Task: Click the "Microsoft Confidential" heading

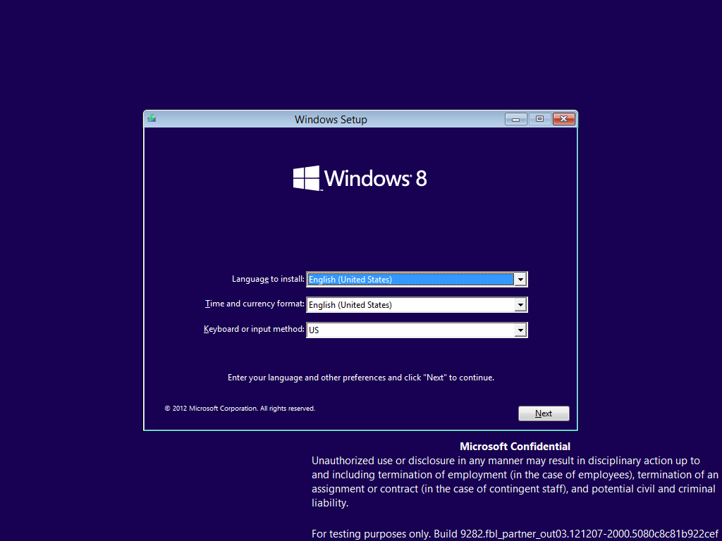Action: [x=515, y=446]
